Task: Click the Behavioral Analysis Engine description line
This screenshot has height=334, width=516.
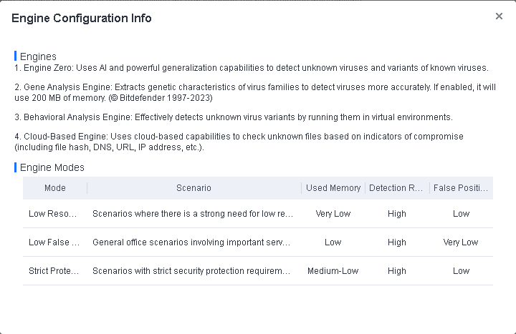Action: 234,117
